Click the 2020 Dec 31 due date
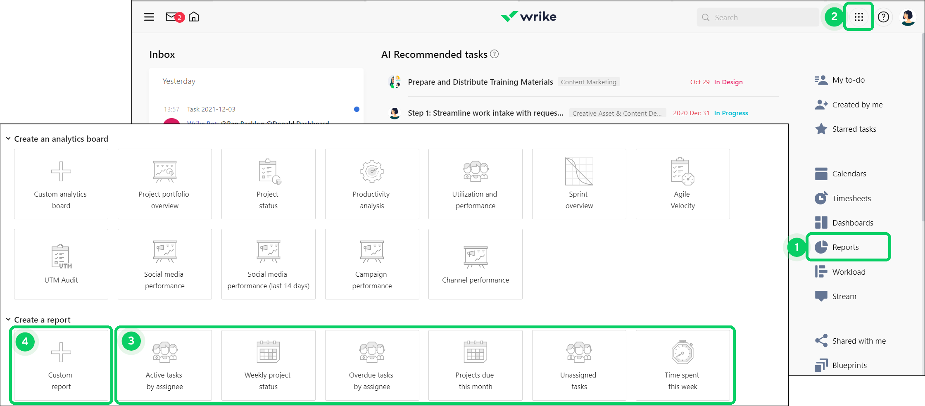Image resolution: width=925 pixels, height=406 pixels. [x=691, y=113]
